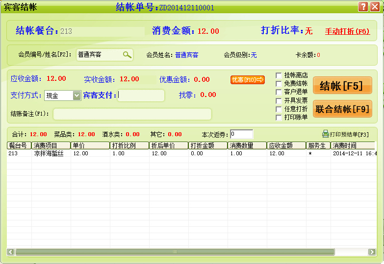384x264 pixels.
Task: Click the 消费项目 column header
Action: click(51, 145)
